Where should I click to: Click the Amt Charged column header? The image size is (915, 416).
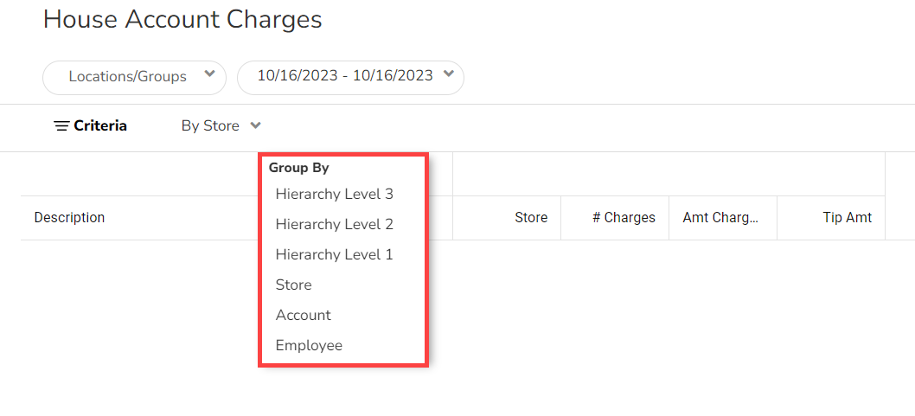point(720,218)
